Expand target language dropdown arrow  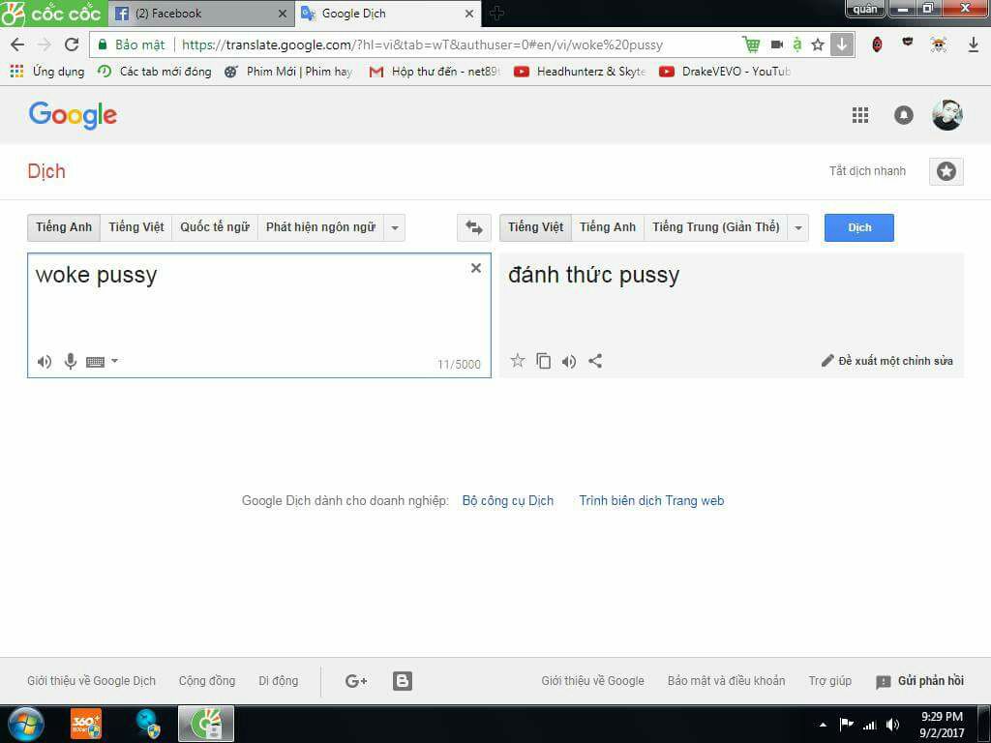click(797, 227)
